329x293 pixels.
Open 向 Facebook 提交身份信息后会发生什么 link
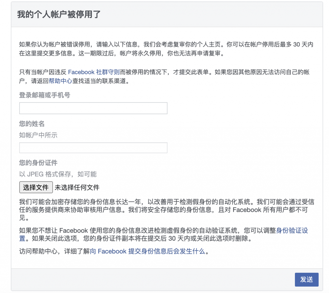147,251
